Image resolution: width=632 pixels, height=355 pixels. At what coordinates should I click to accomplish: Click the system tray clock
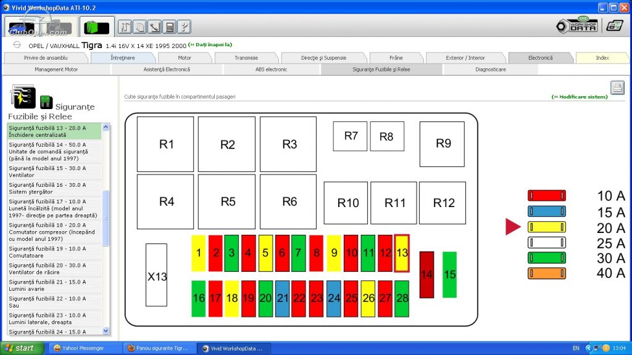[619, 348]
